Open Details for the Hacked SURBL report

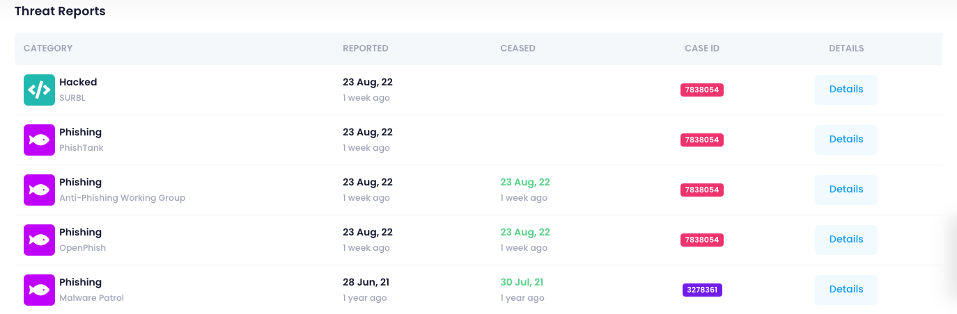pyautogui.click(x=846, y=90)
